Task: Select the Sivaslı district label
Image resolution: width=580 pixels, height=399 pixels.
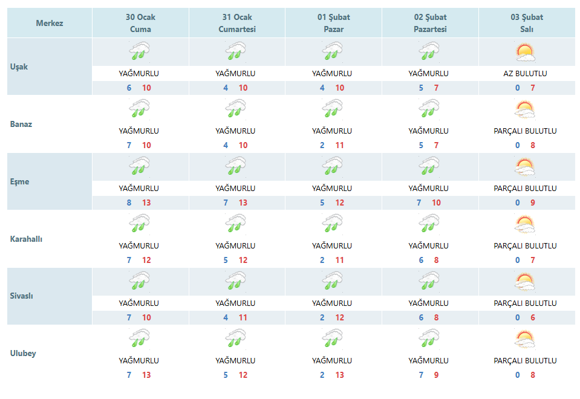Action: (x=21, y=296)
